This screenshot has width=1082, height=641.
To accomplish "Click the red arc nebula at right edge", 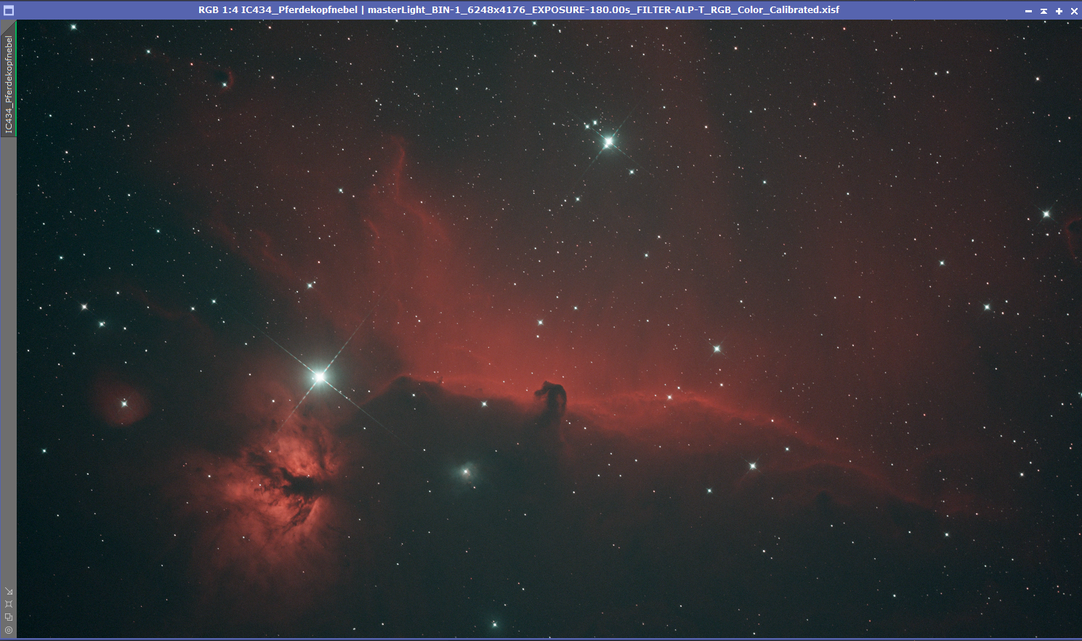I will (1073, 236).
